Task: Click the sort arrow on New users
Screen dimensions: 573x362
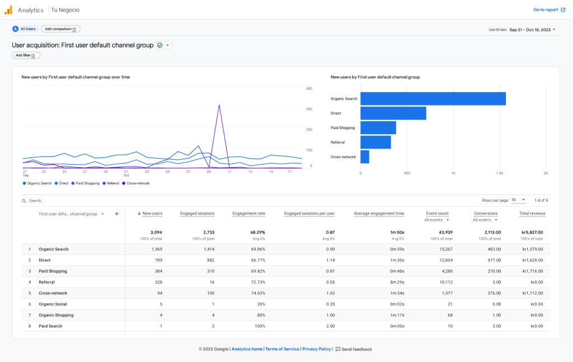Action: click(x=139, y=213)
